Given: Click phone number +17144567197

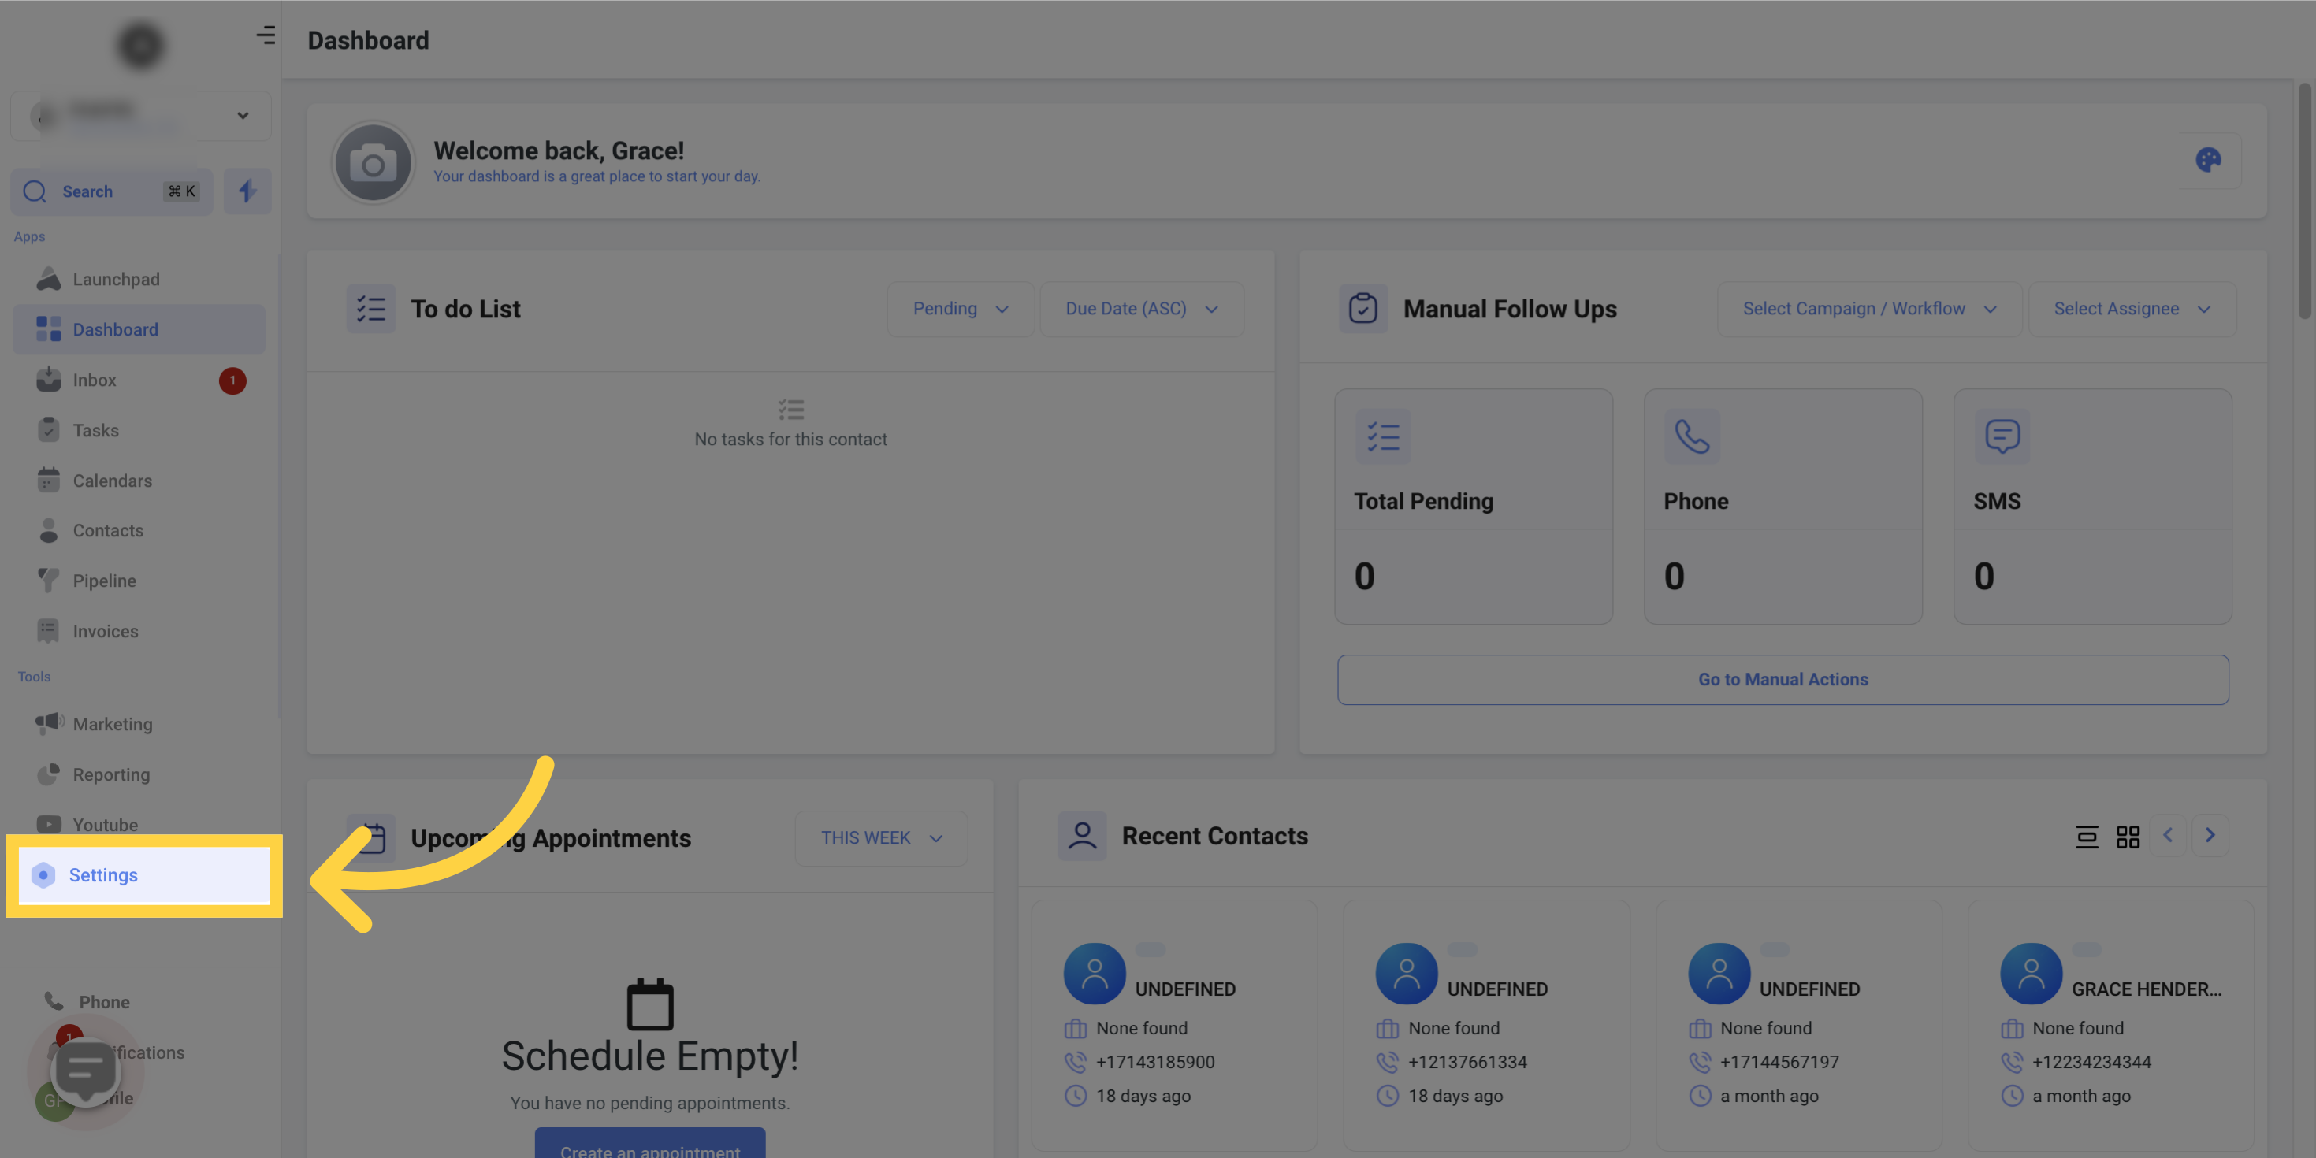Looking at the screenshot, I should pos(1779,1062).
